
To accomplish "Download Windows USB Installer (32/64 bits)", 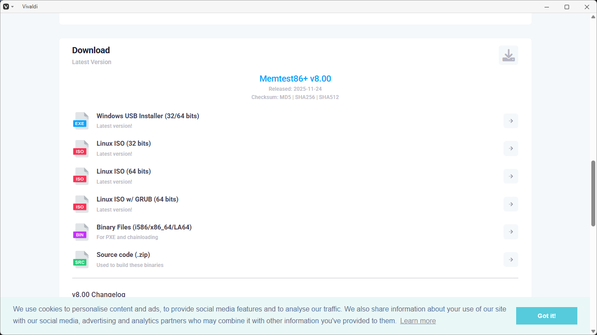I will 148,116.
